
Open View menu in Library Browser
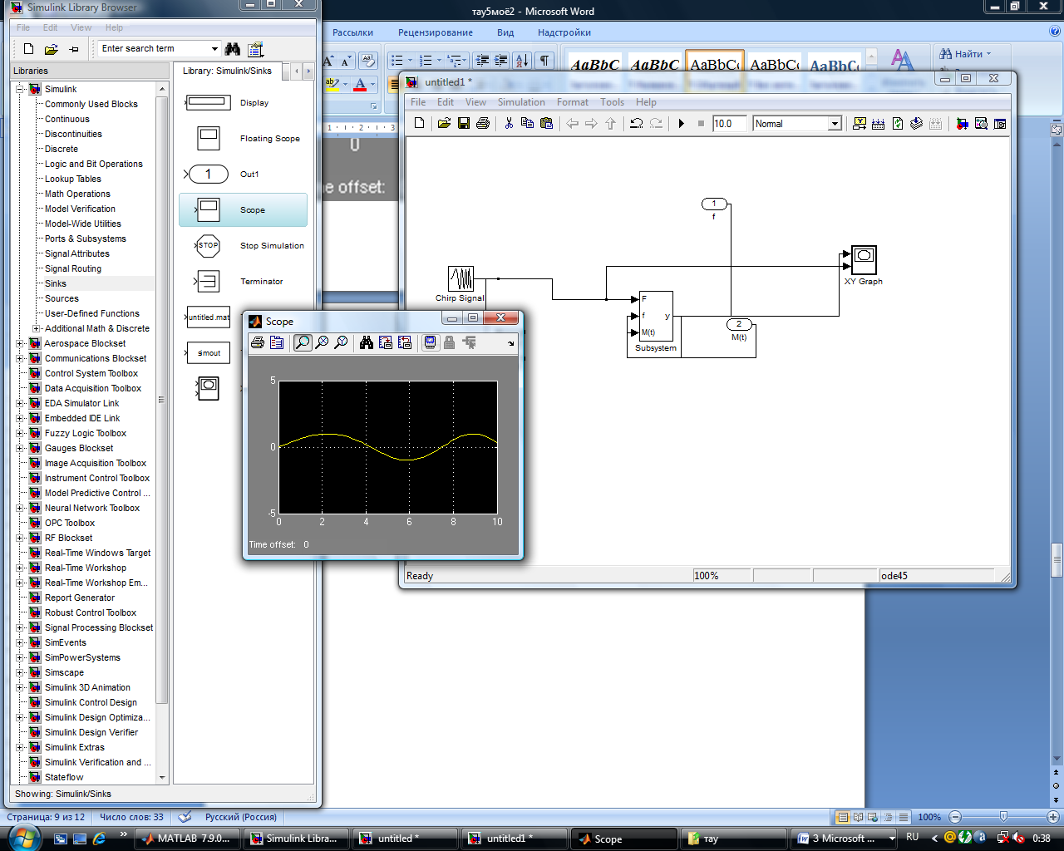pos(81,27)
